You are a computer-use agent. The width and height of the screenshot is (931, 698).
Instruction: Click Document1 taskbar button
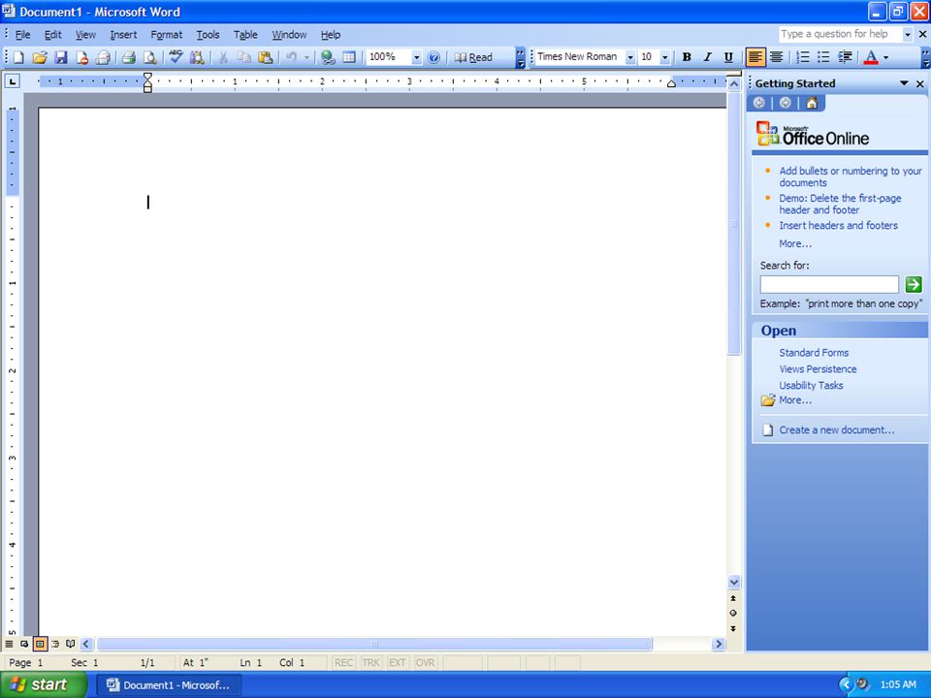pos(169,685)
